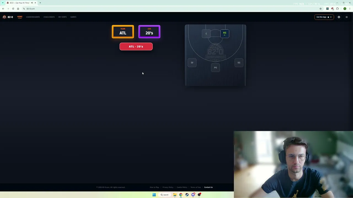Switch to HOME nav tab
The width and height of the screenshot is (353, 198).
click(20, 17)
